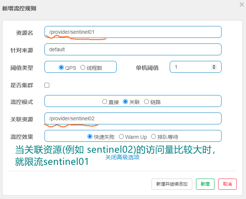Click the 流控模式 field label
The image size is (246, 199).
21,102
